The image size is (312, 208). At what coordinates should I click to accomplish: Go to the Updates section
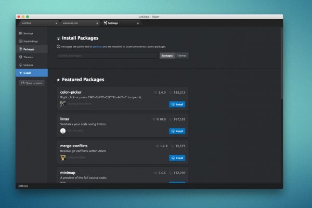coord(29,65)
